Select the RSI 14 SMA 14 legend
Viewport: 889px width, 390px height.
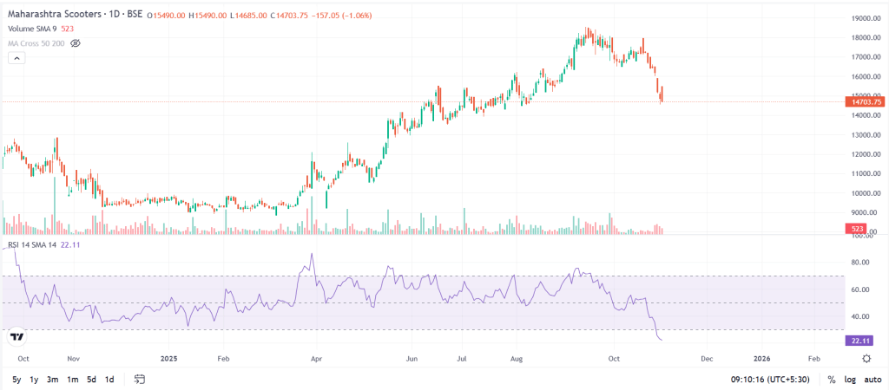(39, 246)
